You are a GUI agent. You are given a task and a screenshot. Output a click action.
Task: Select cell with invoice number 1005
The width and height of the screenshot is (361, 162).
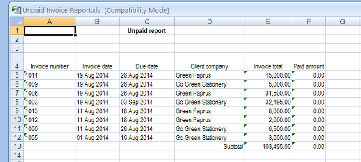click(50, 138)
